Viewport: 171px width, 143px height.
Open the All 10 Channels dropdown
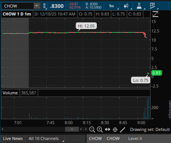pyautogui.click(x=45, y=138)
